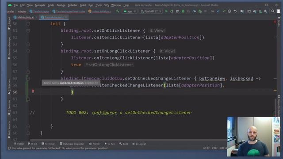283x159 pixels.
Task: Collapse the init block fold marker line 50
Action: click(28, 23)
